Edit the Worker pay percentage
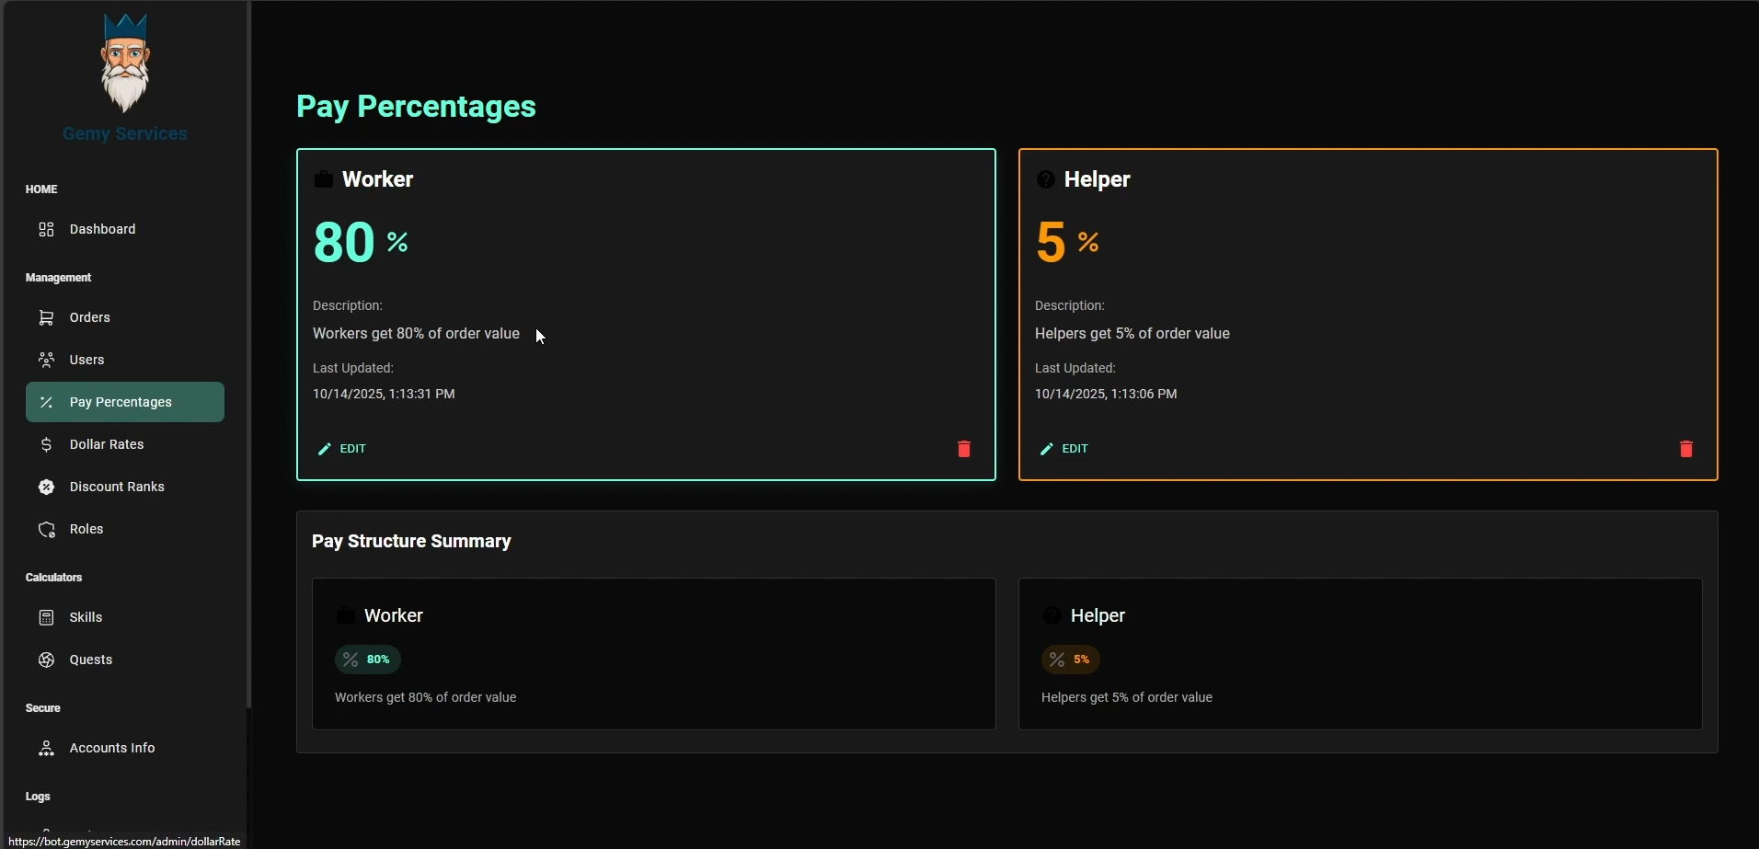Viewport: 1759px width, 849px height. click(342, 449)
